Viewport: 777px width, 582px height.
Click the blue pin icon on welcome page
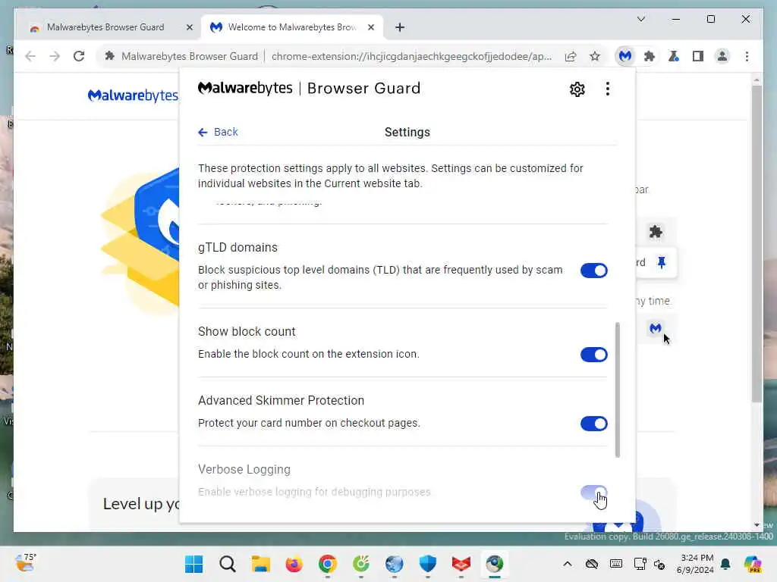tap(662, 262)
